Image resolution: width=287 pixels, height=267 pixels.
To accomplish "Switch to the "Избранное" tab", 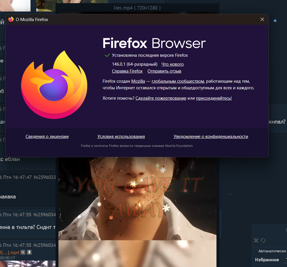I will (x=267, y=260).
